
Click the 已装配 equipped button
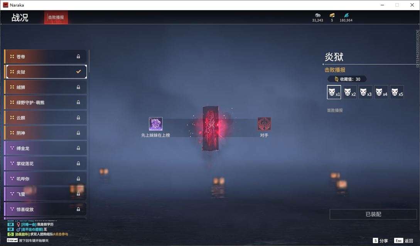[373, 214]
